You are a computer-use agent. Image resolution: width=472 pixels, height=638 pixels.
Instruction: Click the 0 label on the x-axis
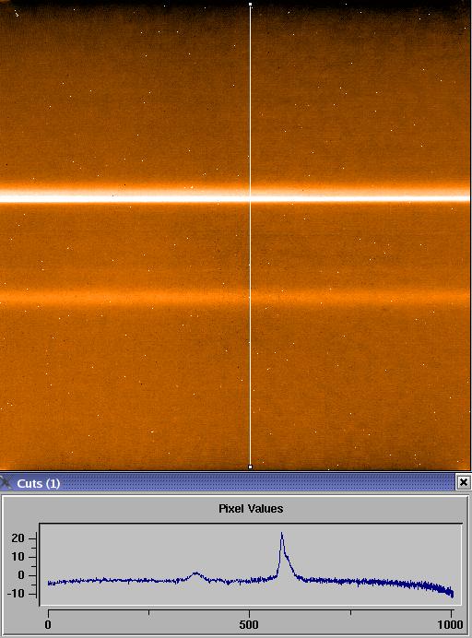click(x=48, y=624)
